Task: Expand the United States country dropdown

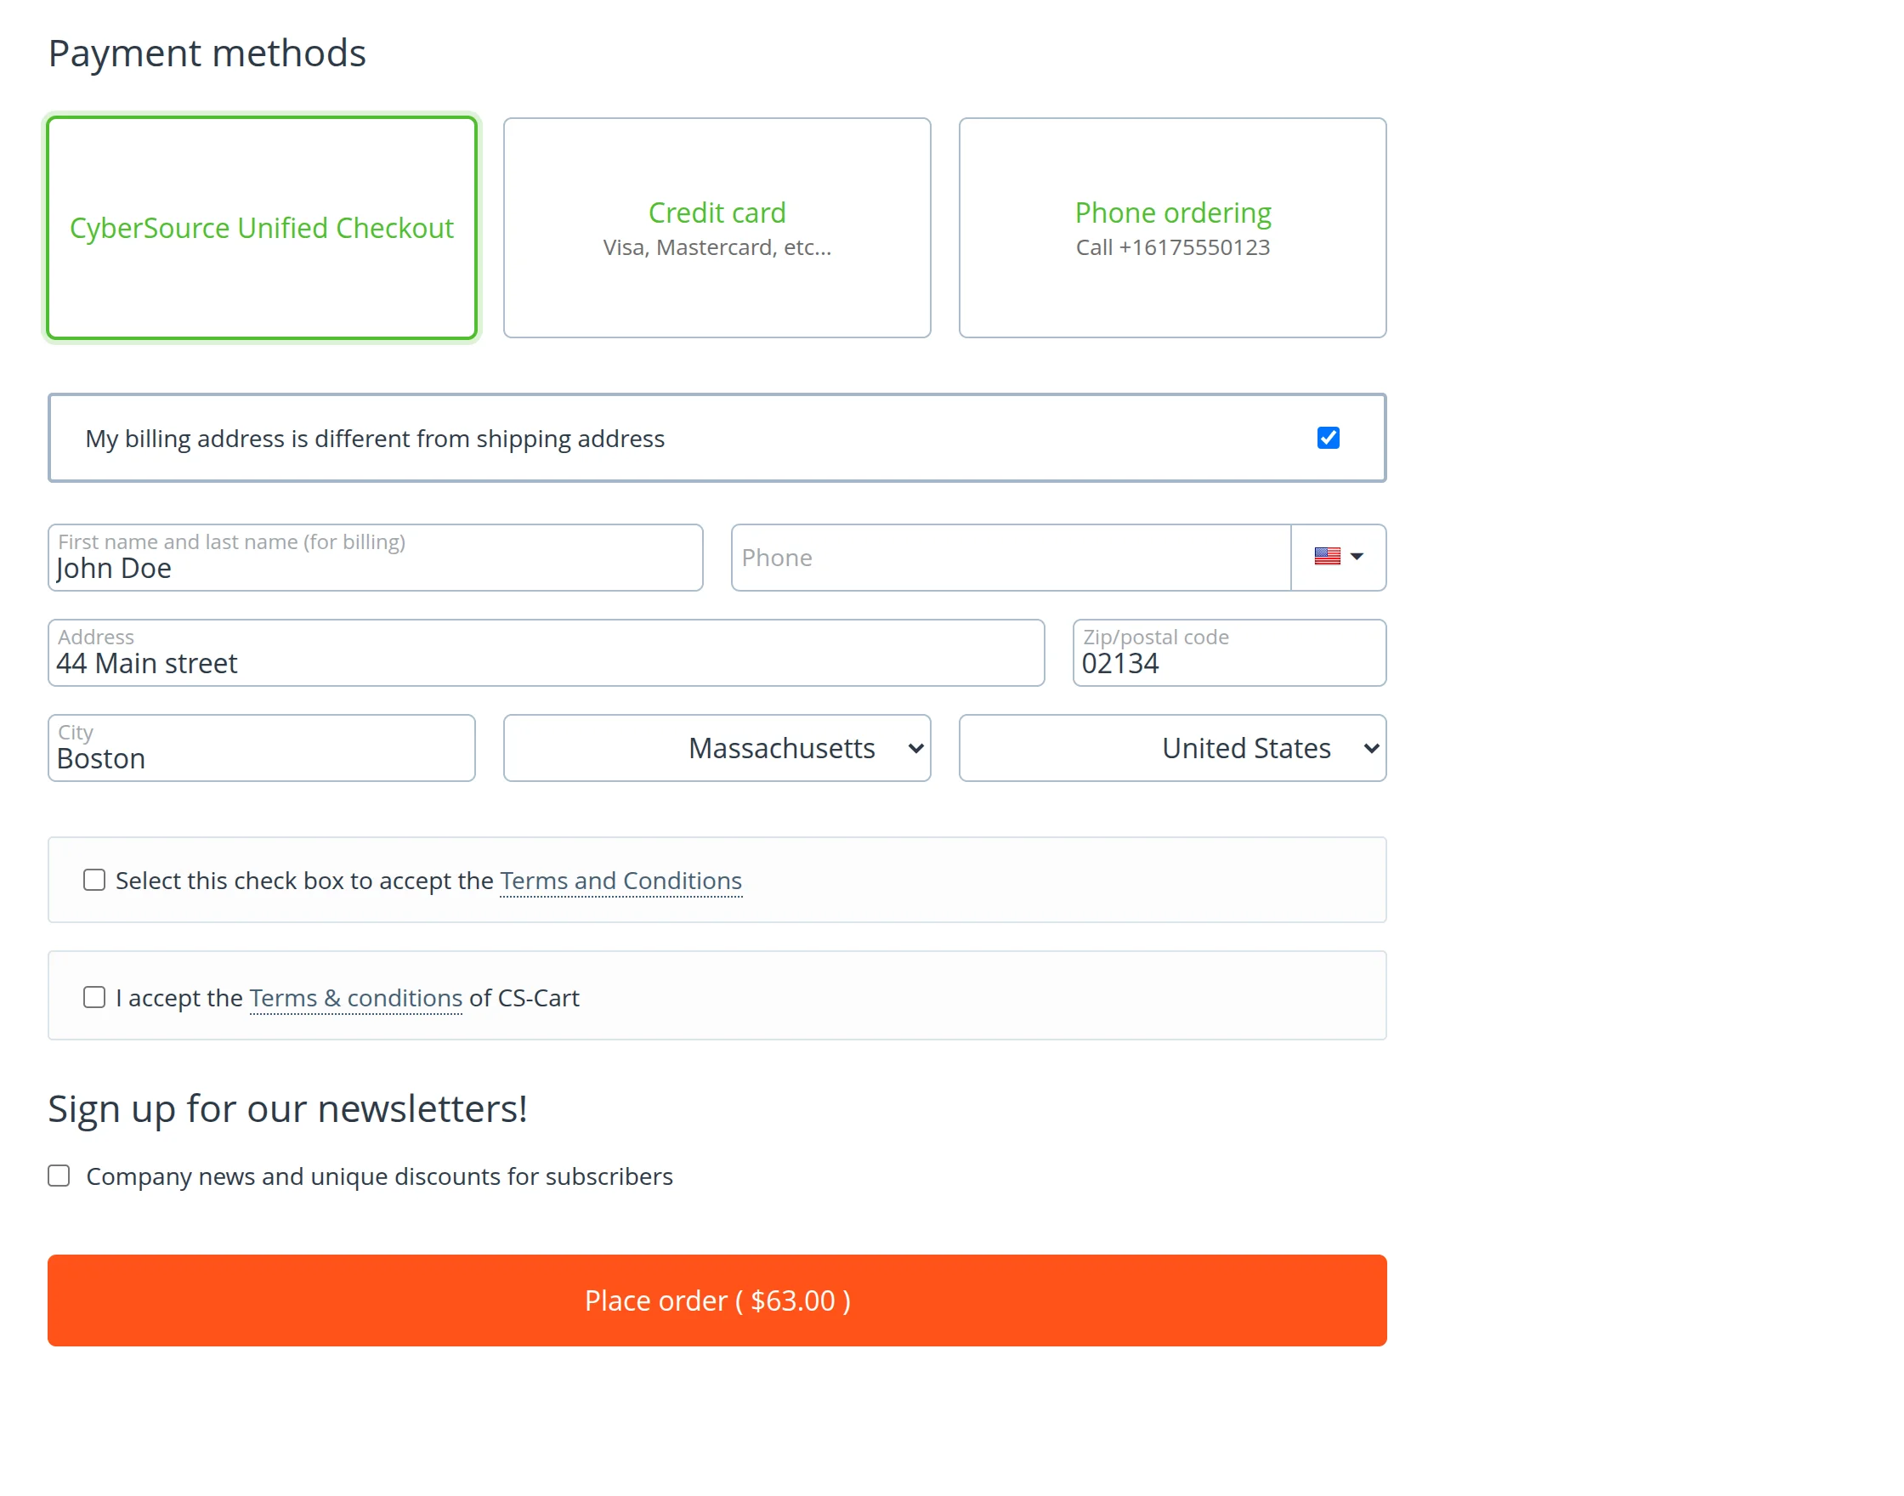Action: (1172, 749)
